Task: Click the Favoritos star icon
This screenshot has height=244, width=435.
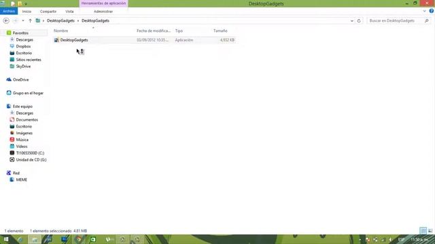Action: (x=9, y=33)
